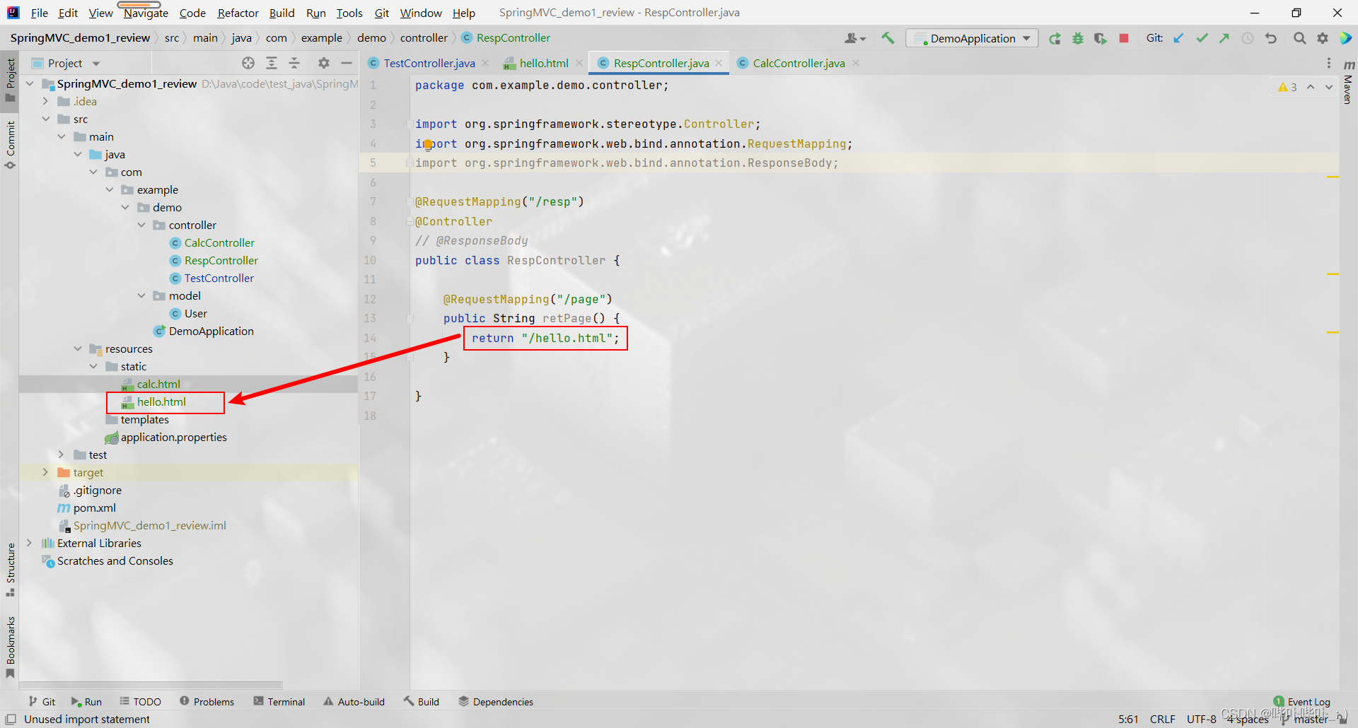Click the CRLF line separator indicator
The height and width of the screenshot is (728, 1358).
(x=1162, y=719)
